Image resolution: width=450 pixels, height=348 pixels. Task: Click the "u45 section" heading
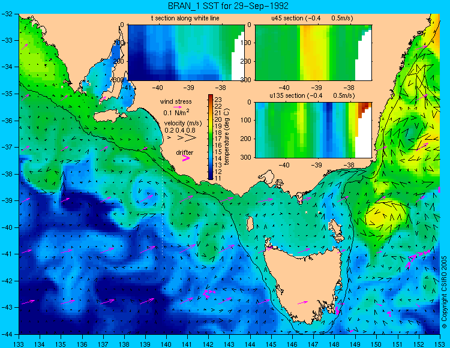coord(287,18)
